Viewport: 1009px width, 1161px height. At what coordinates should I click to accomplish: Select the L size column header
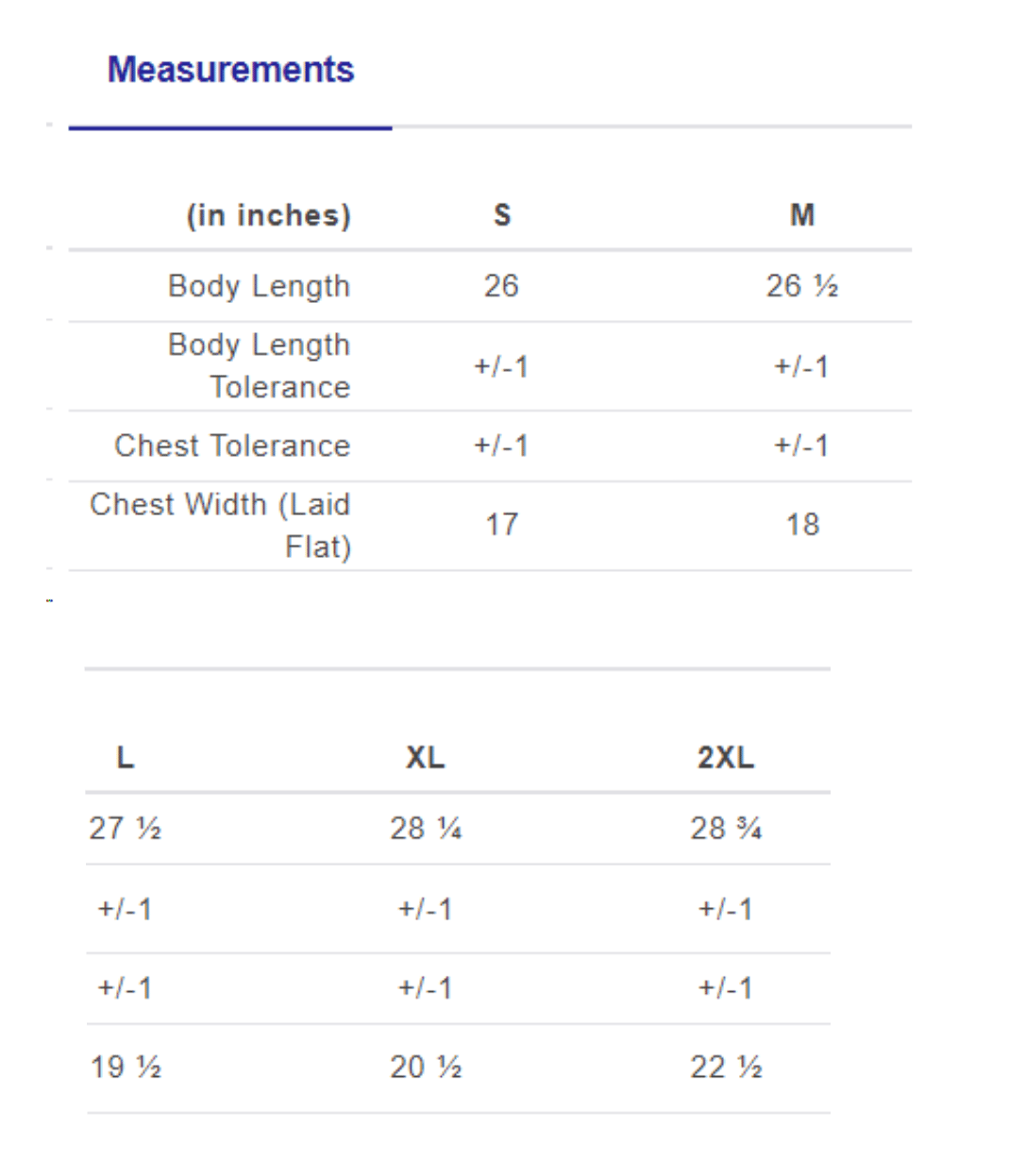[x=125, y=757]
